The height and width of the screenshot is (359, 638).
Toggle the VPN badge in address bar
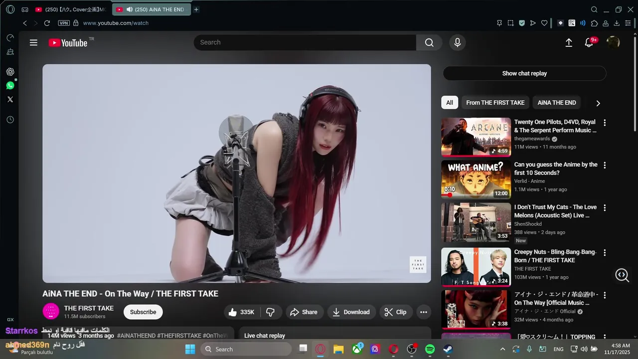click(x=64, y=23)
